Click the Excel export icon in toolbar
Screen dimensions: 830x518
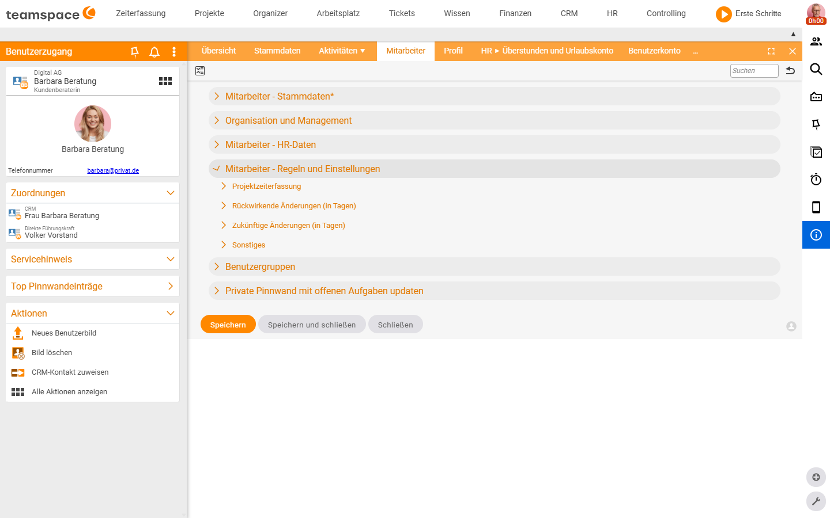tap(200, 71)
